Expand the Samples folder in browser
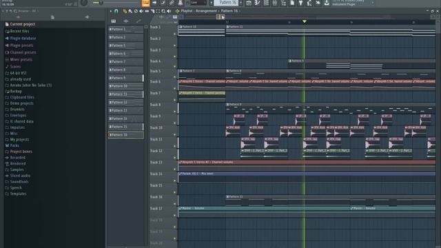 click(x=17, y=170)
